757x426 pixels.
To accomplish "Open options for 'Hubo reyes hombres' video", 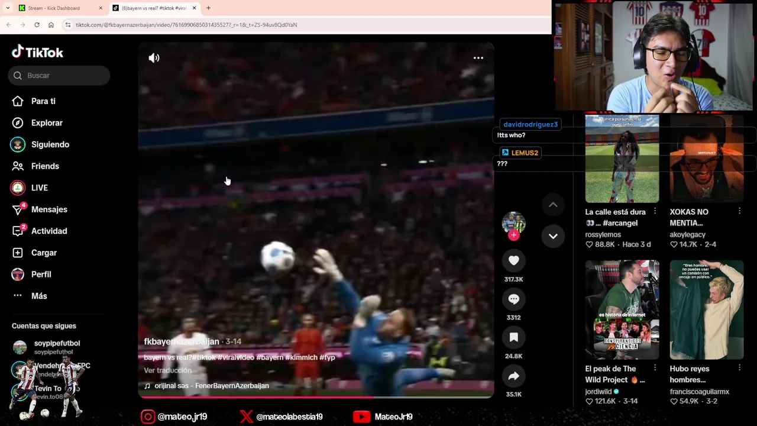I will 739,368.
